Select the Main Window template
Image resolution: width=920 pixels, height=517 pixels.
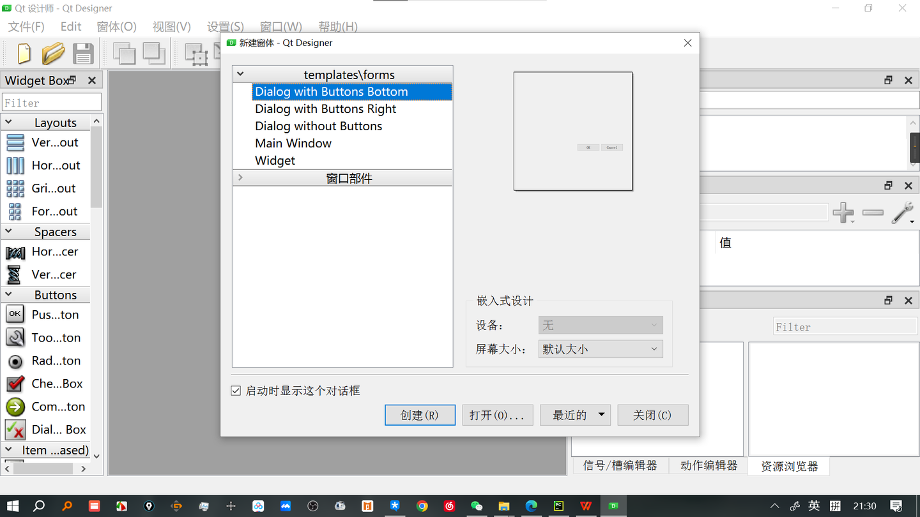(293, 143)
